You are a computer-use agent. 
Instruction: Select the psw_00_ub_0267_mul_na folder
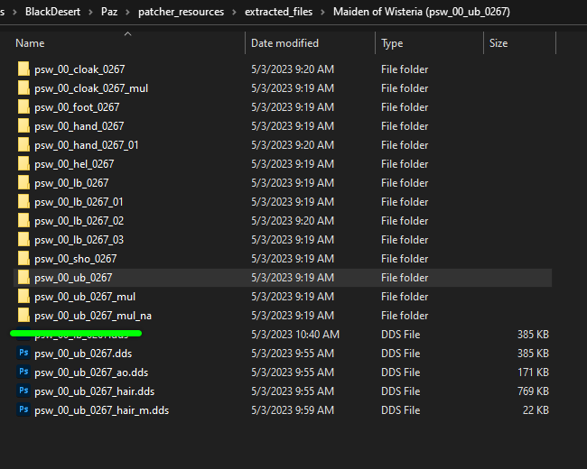(92, 316)
